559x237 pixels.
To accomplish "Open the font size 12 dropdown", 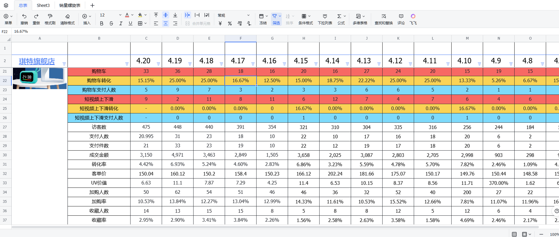I will coord(110,15).
